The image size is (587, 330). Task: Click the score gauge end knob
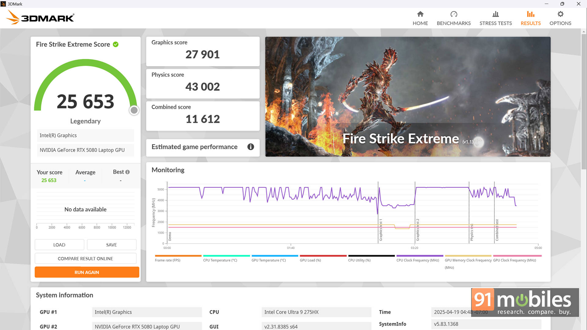134,110
